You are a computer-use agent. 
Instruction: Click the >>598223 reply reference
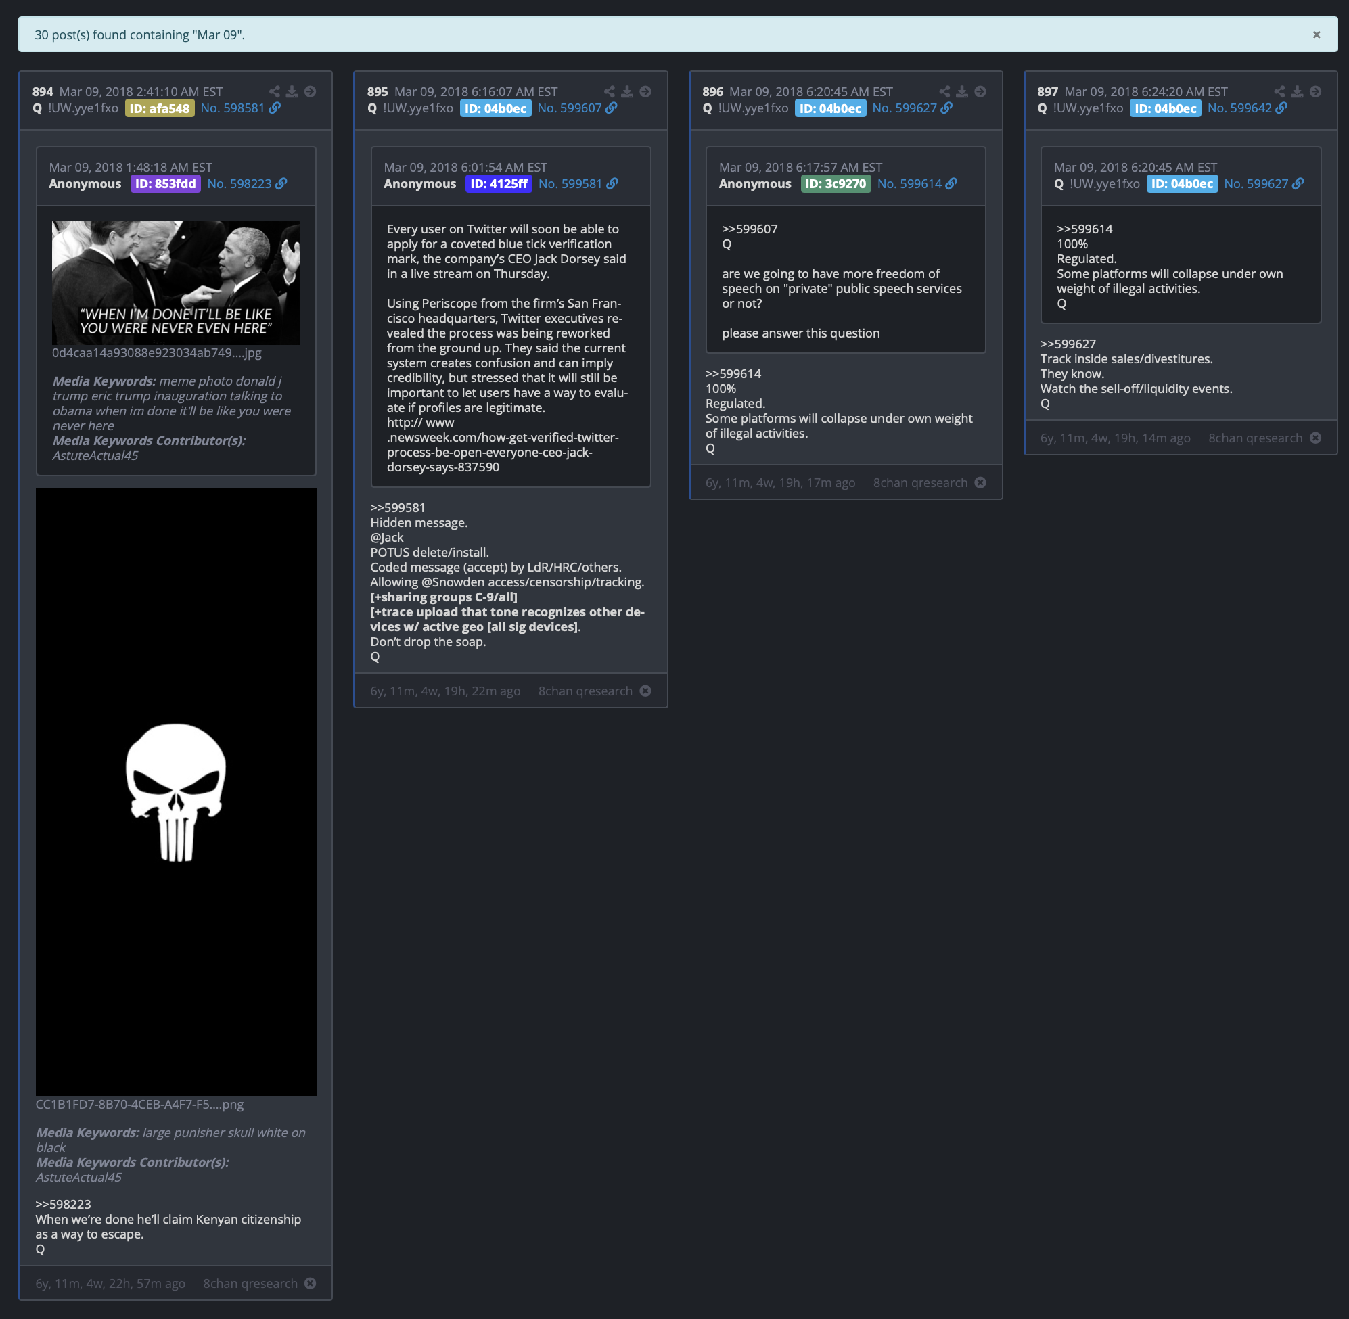pos(63,1204)
